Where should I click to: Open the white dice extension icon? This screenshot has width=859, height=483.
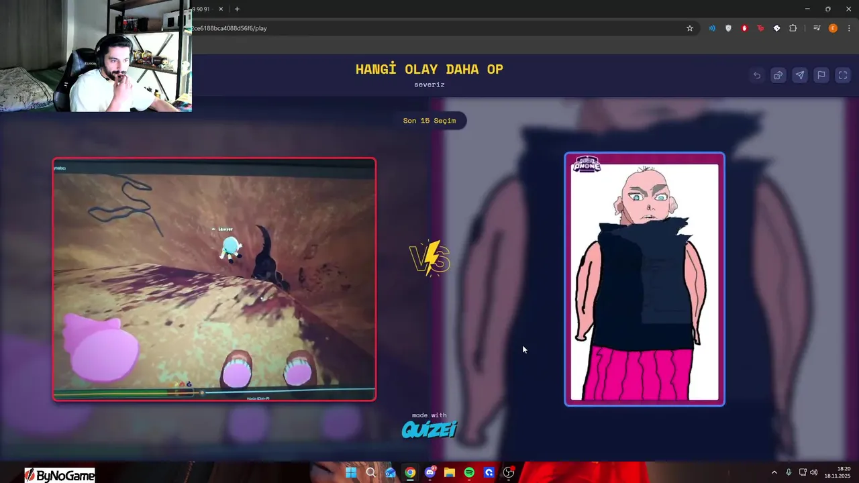click(776, 28)
